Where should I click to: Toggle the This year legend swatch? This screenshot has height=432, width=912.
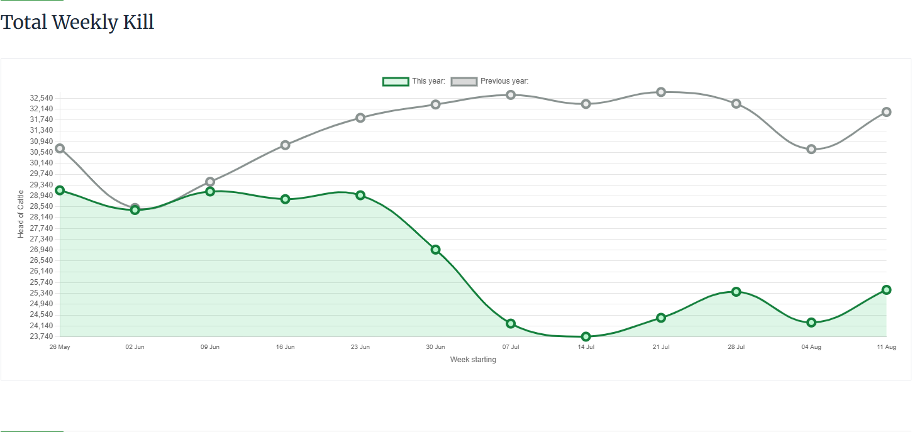click(x=396, y=81)
